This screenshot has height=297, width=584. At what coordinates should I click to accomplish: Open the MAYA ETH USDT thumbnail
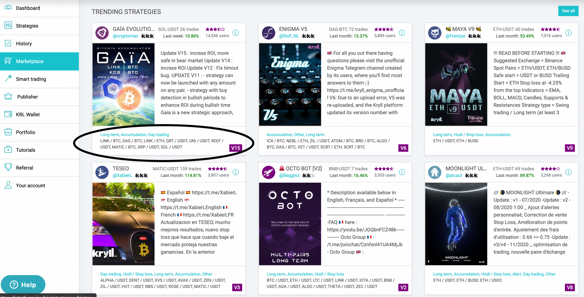click(456, 85)
